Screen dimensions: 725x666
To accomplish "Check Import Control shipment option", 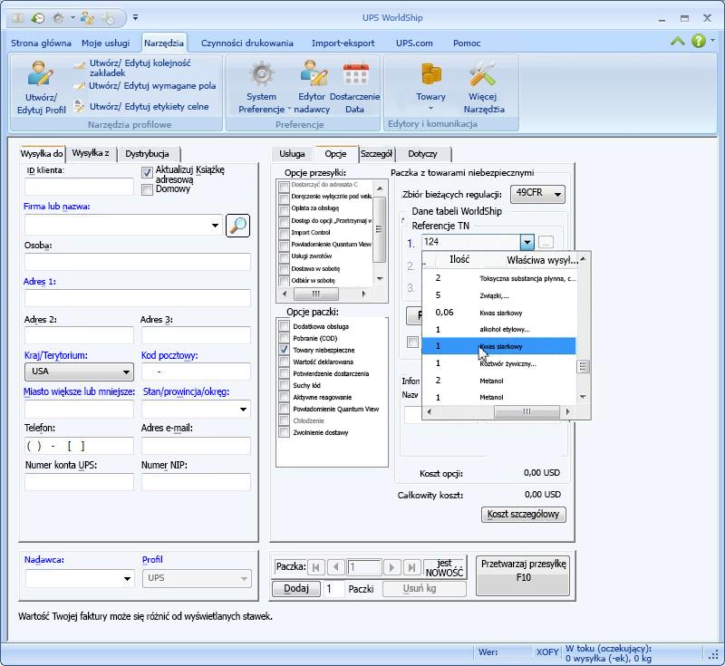I will (285, 233).
